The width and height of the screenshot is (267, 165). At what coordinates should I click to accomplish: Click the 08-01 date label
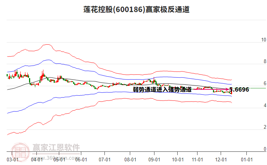[x=130, y=159]
